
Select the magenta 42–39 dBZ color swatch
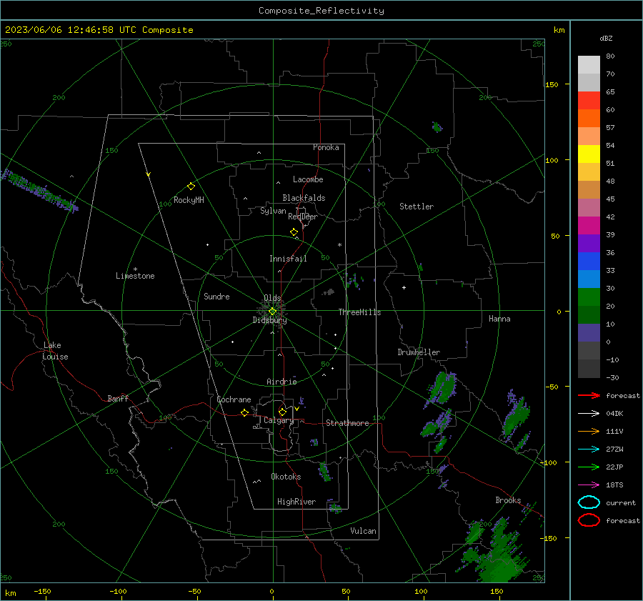[589, 226]
